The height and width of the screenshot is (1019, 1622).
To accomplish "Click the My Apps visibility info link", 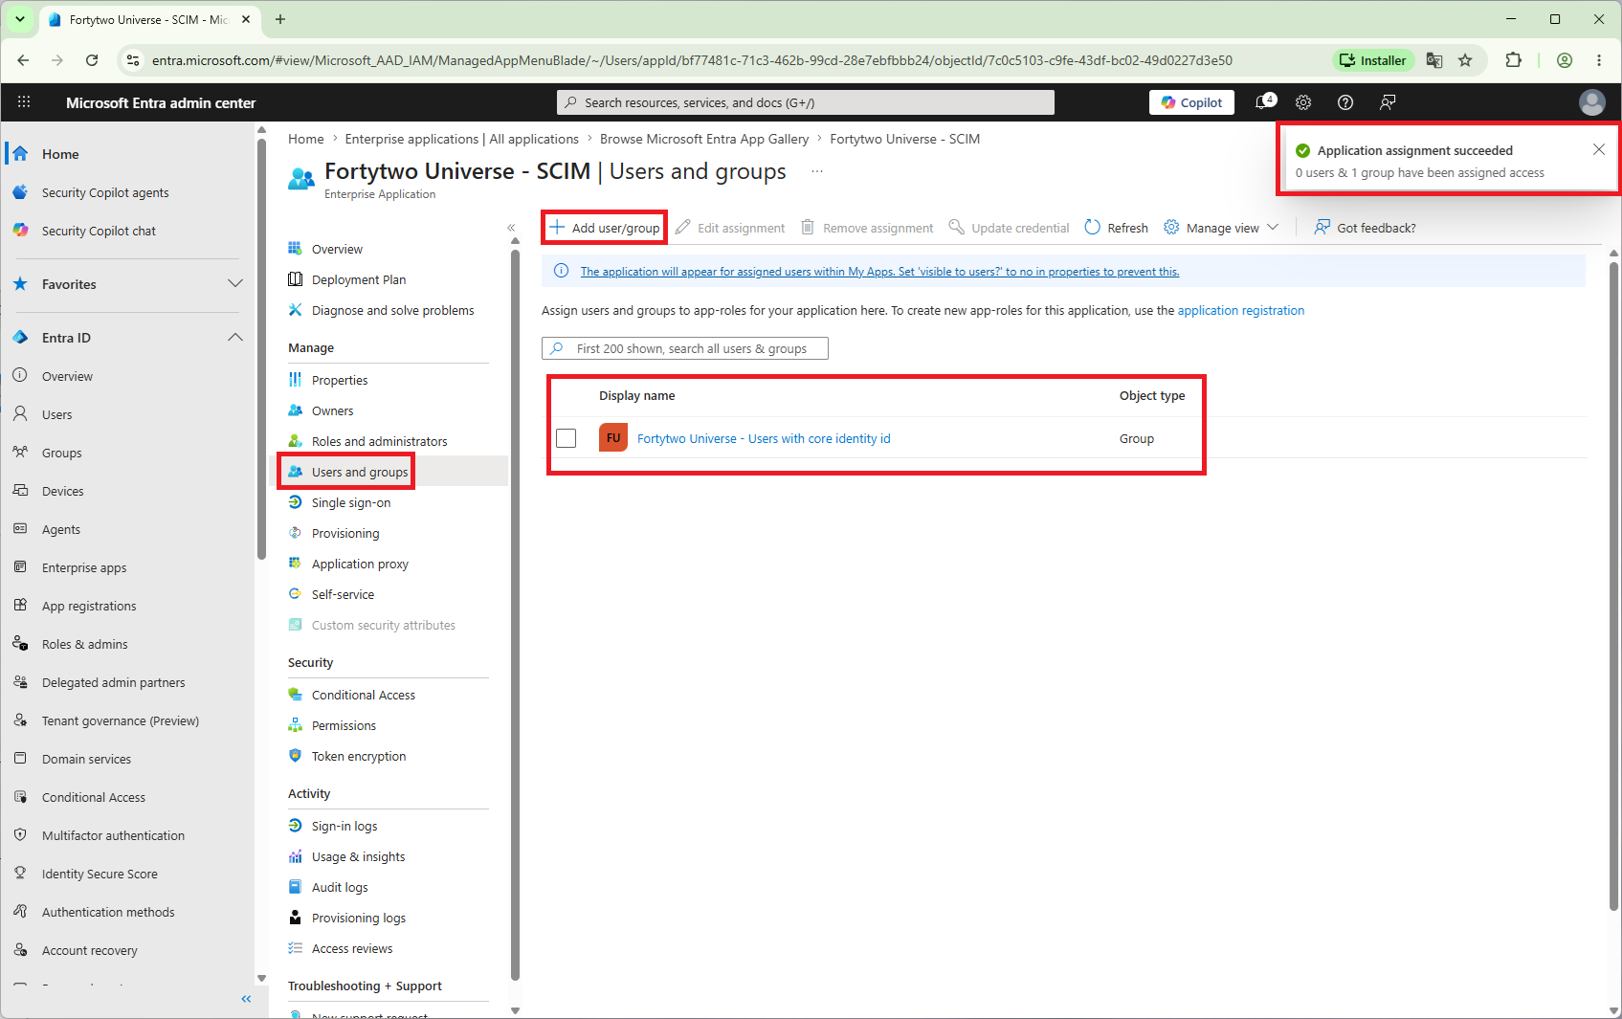I will (879, 272).
